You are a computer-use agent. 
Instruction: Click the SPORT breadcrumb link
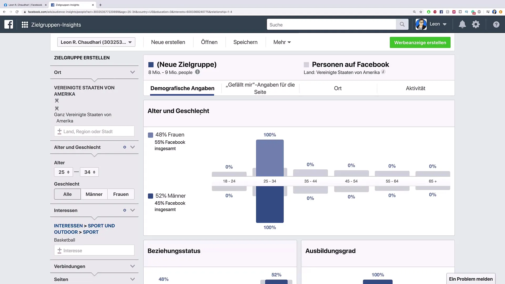pos(91,232)
